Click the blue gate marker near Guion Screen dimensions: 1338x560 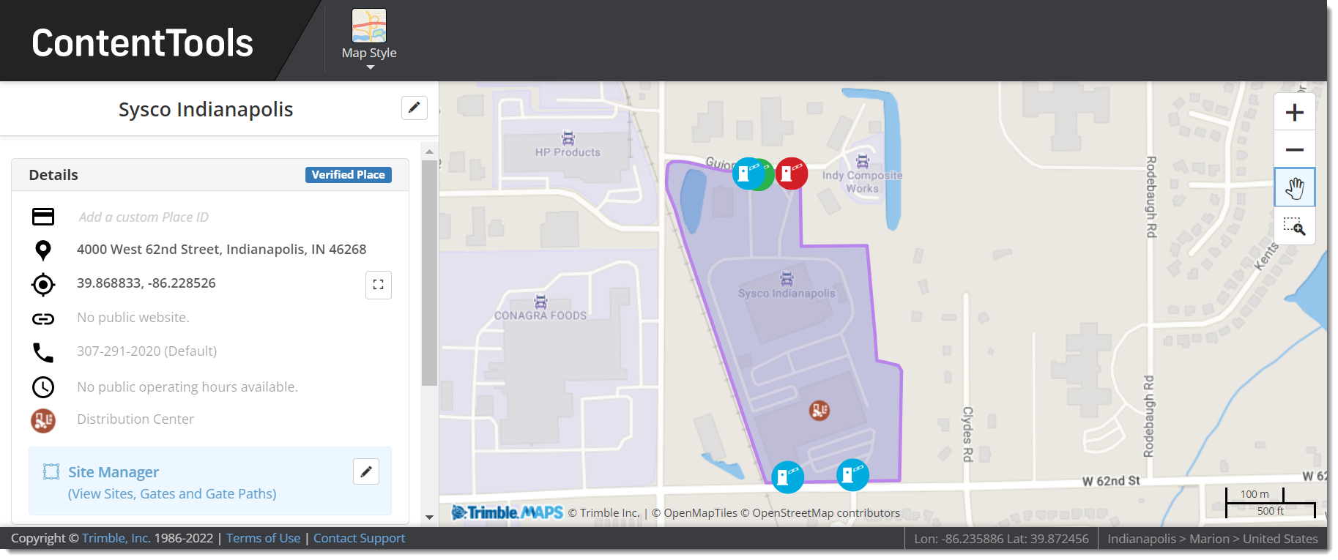click(x=748, y=173)
